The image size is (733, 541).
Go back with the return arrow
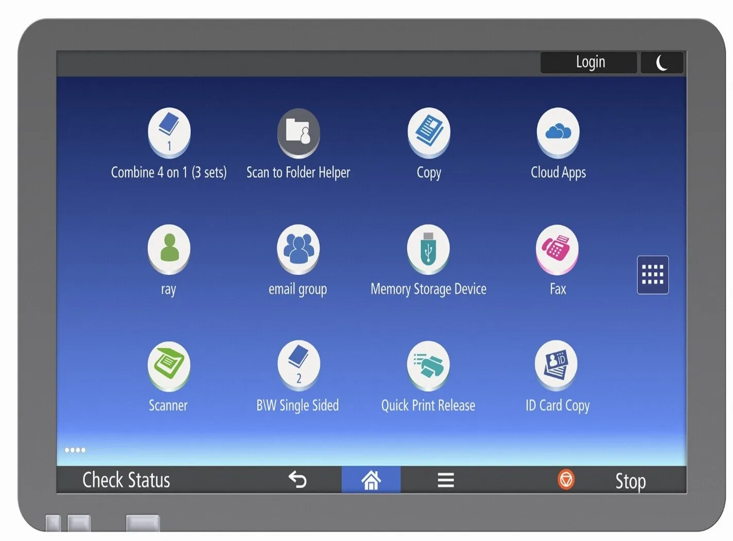(x=298, y=480)
